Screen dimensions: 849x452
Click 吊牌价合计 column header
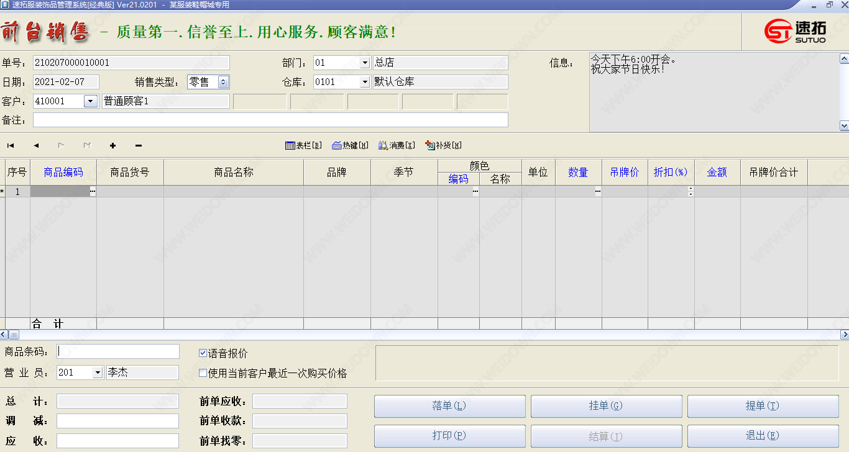(774, 172)
